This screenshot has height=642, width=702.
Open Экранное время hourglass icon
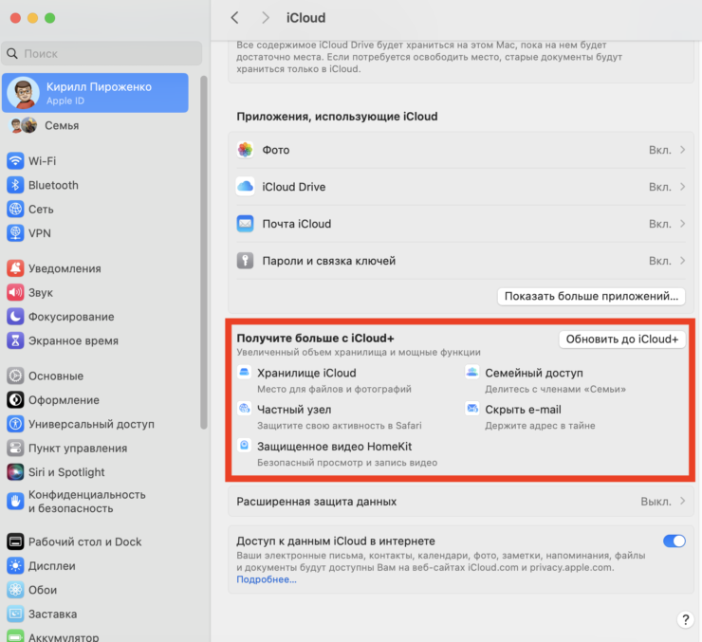[x=15, y=340]
